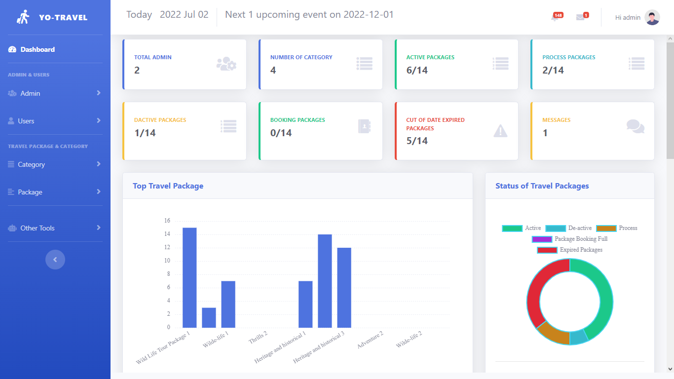Click the upcoming event notice for 2022-12-01
Screen dimensions: 674x379
point(310,14)
